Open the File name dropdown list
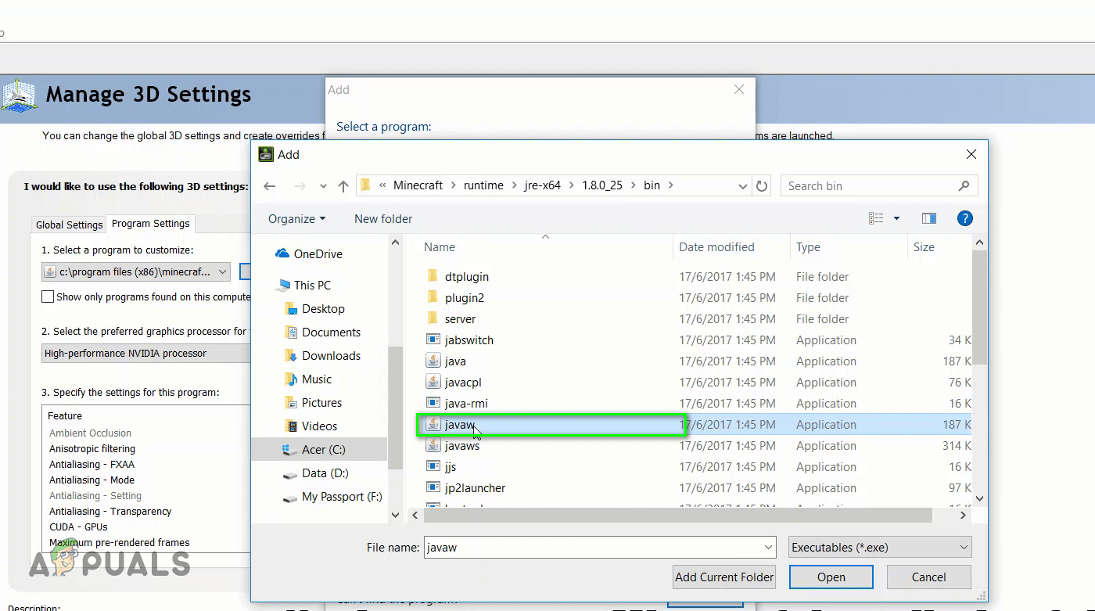Image resolution: width=1095 pixels, height=611 pixels. click(x=768, y=548)
